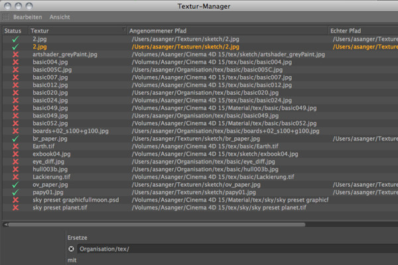Select texture eye_diff.jpg
The image size is (398, 265).
[48, 162]
